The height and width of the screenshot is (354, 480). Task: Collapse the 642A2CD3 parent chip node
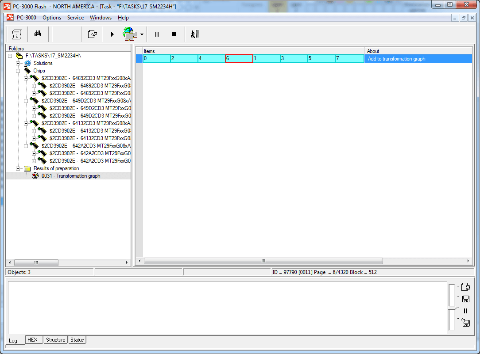click(26, 146)
